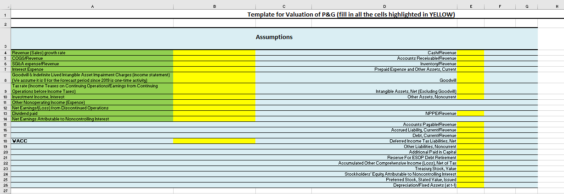Viewport: 564px width, 194px height.
Task: Select 'Net Earnings/(Loss) from Discontinued Operations' cell
Action: [x=92, y=108]
